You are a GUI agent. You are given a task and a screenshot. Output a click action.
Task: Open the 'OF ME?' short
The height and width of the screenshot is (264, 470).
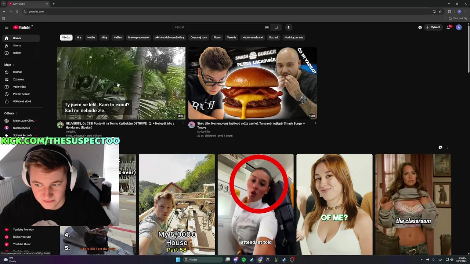335,204
